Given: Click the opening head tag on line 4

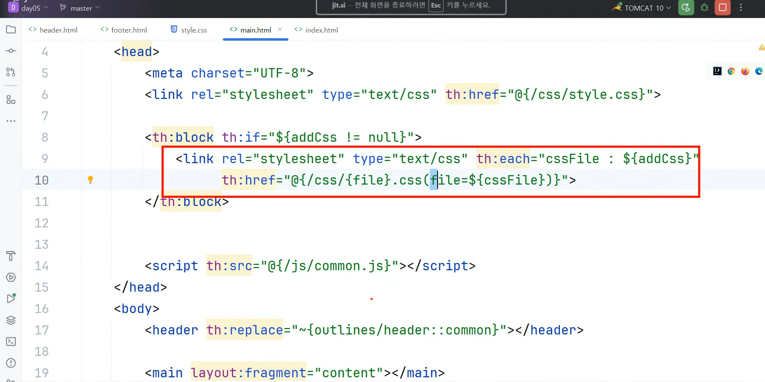Looking at the screenshot, I should (137, 51).
